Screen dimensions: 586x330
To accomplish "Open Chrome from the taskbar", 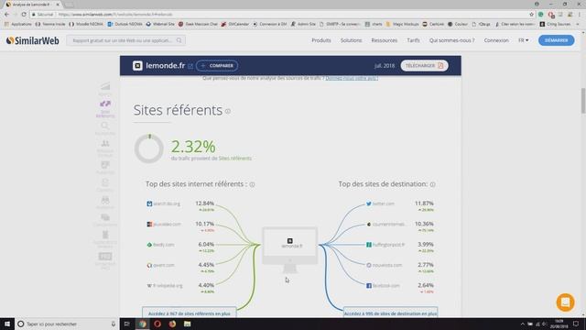I will coord(143,324).
